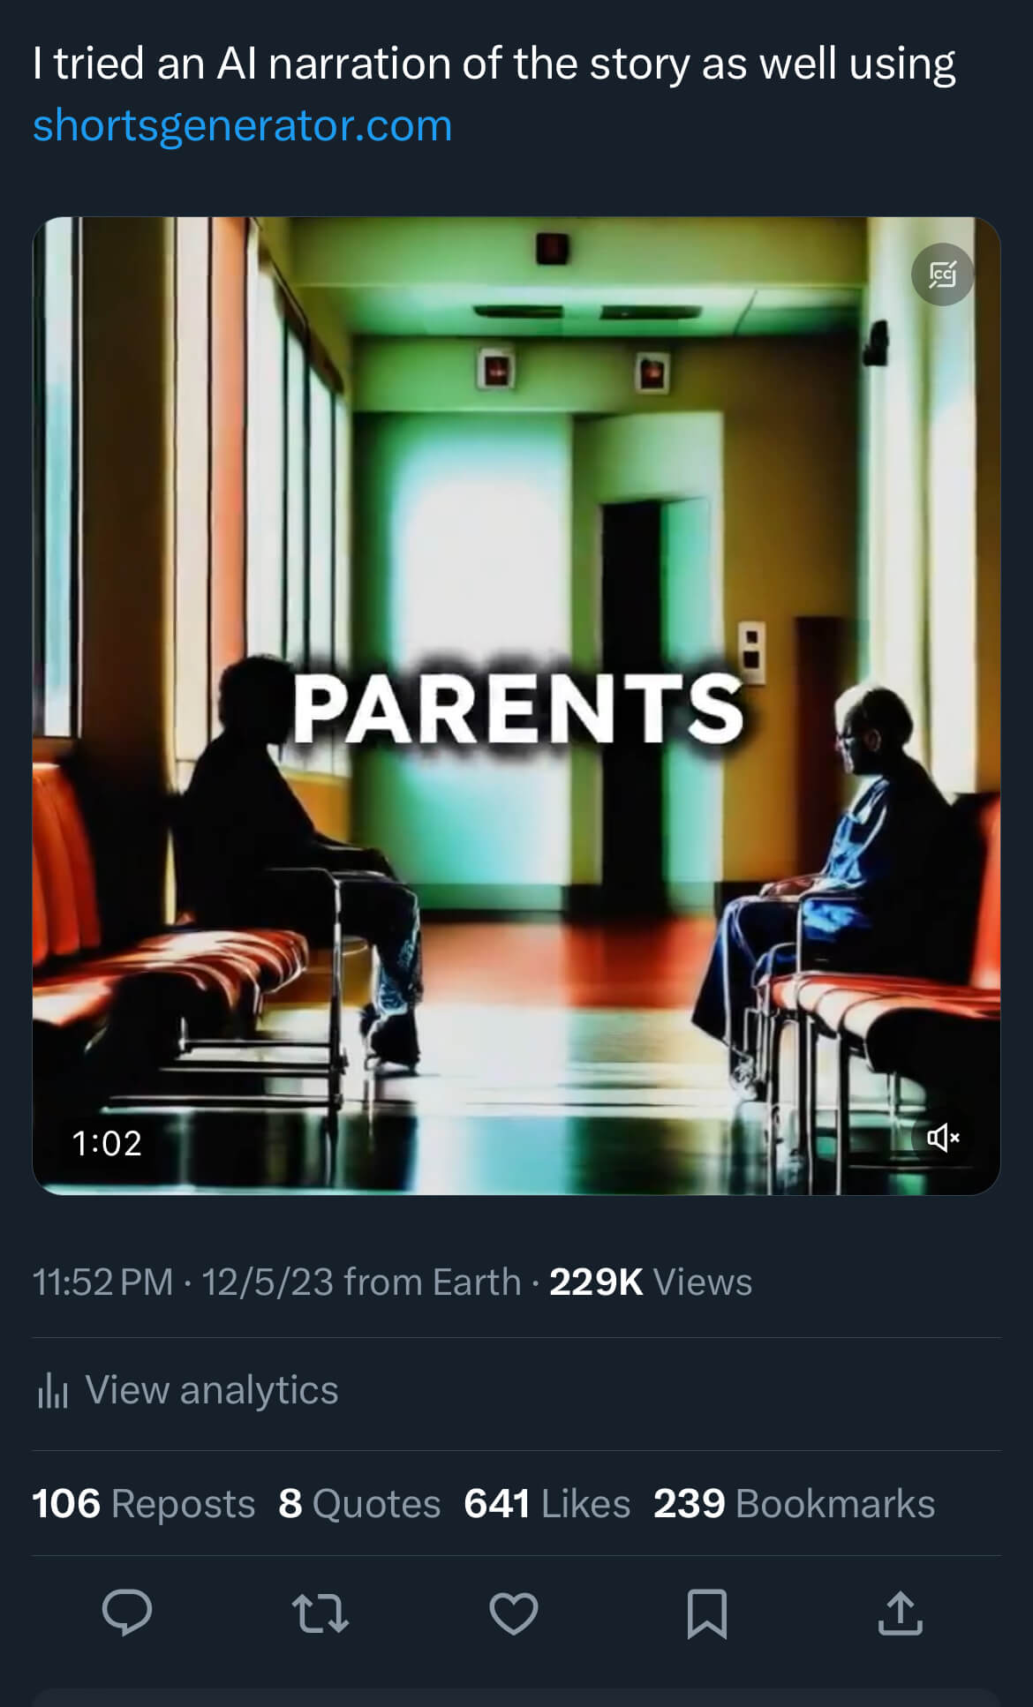Click the analytics bar chart icon
Image resolution: width=1033 pixels, height=1707 pixels.
coord(53,1391)
